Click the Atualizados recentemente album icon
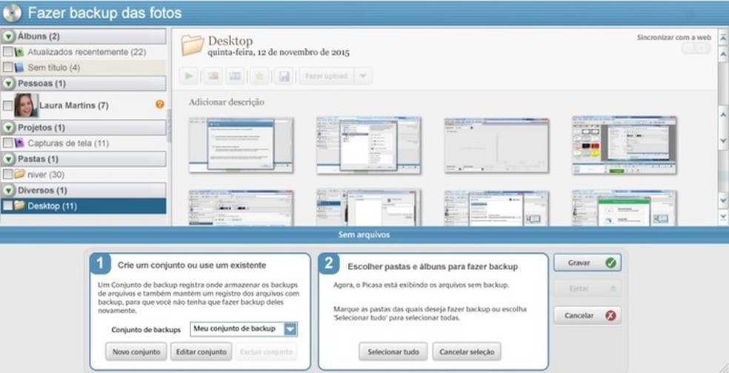Viewport: 729px width, 373px height. (19, 52)
